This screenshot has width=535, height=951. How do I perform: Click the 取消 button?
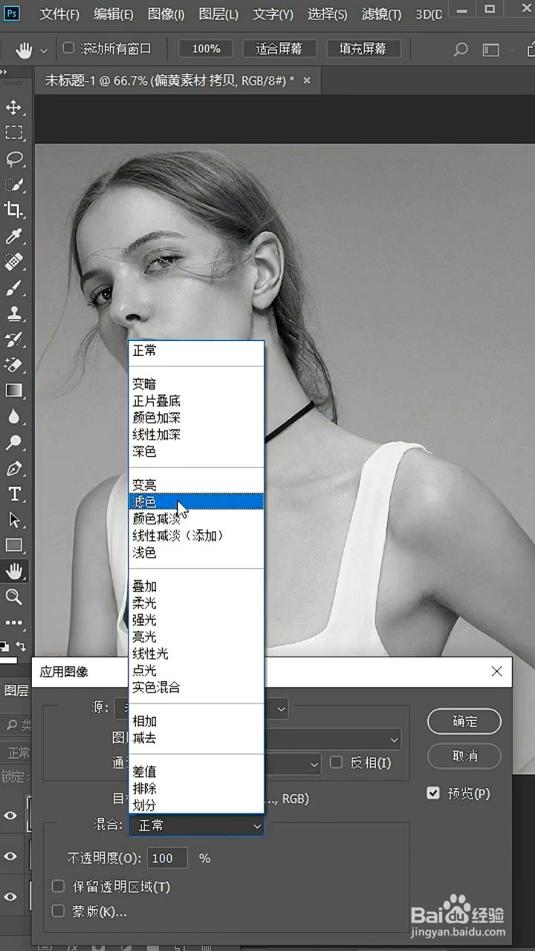464,756
